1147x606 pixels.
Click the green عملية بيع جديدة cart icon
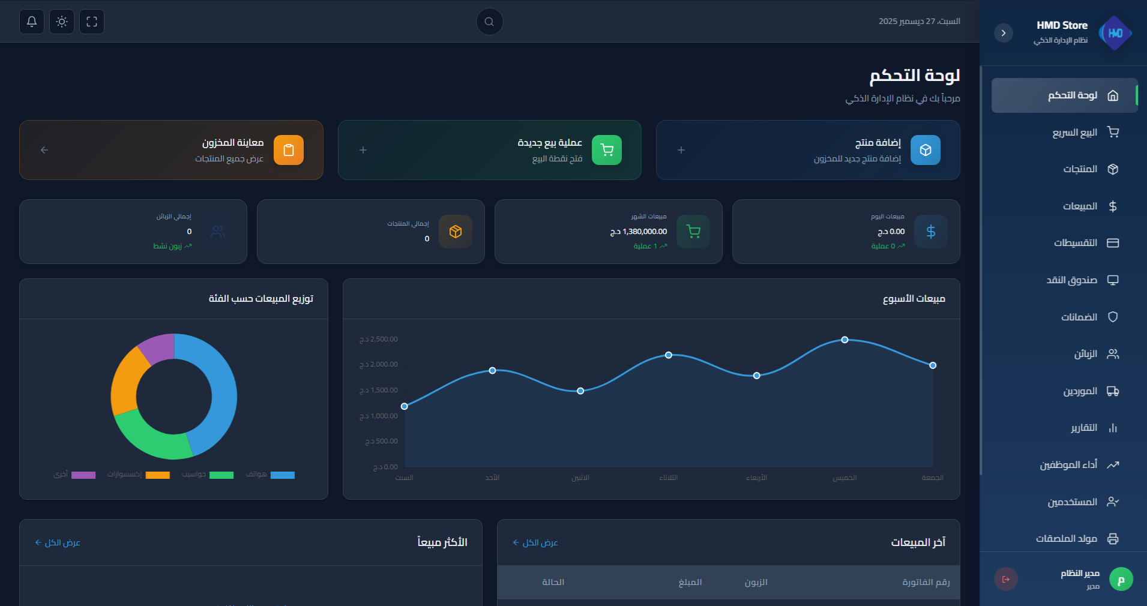click(x=606, y=150)
